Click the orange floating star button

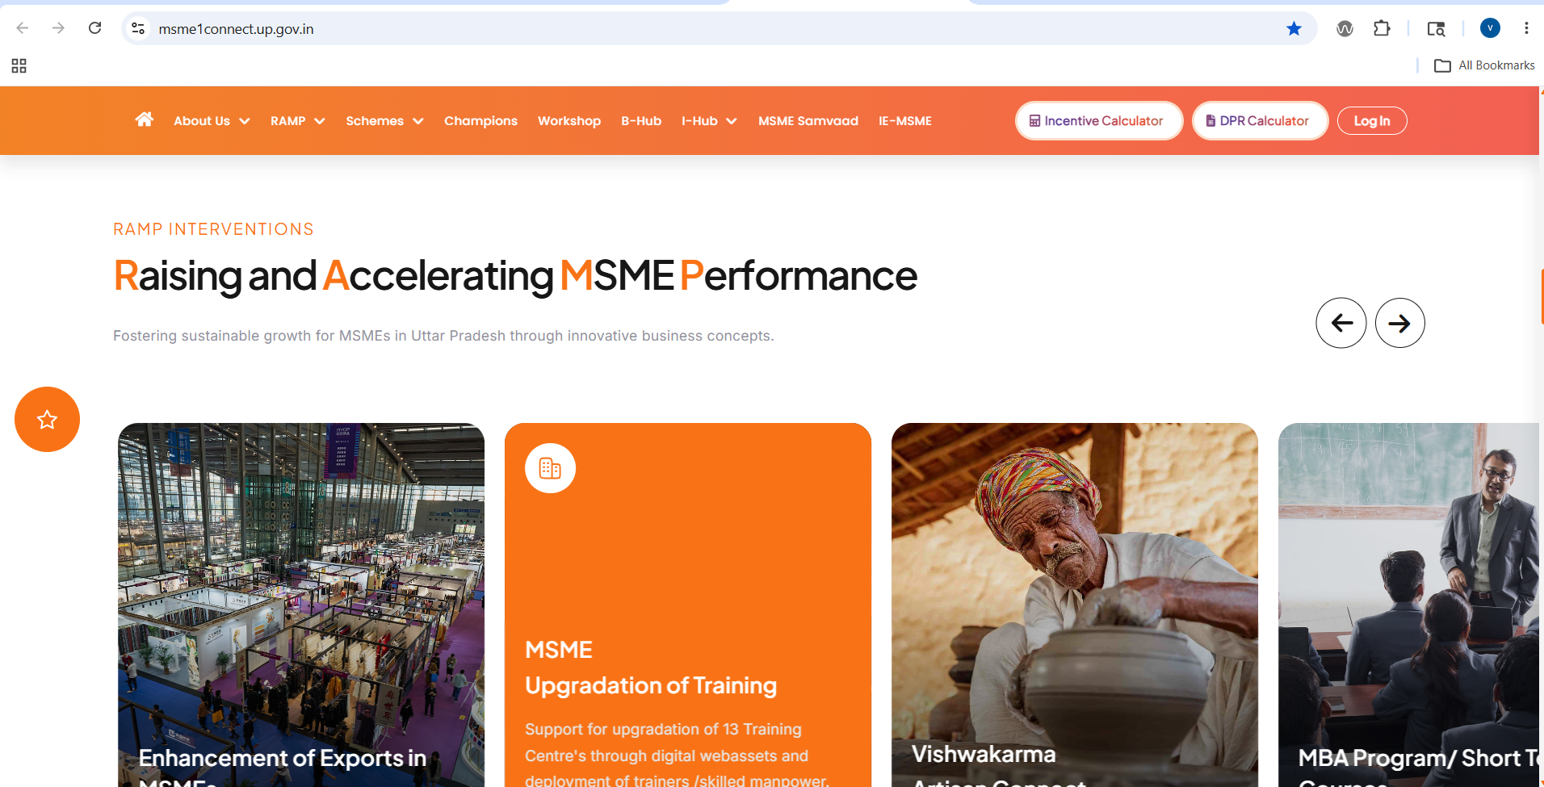click(x=47, y=419)
